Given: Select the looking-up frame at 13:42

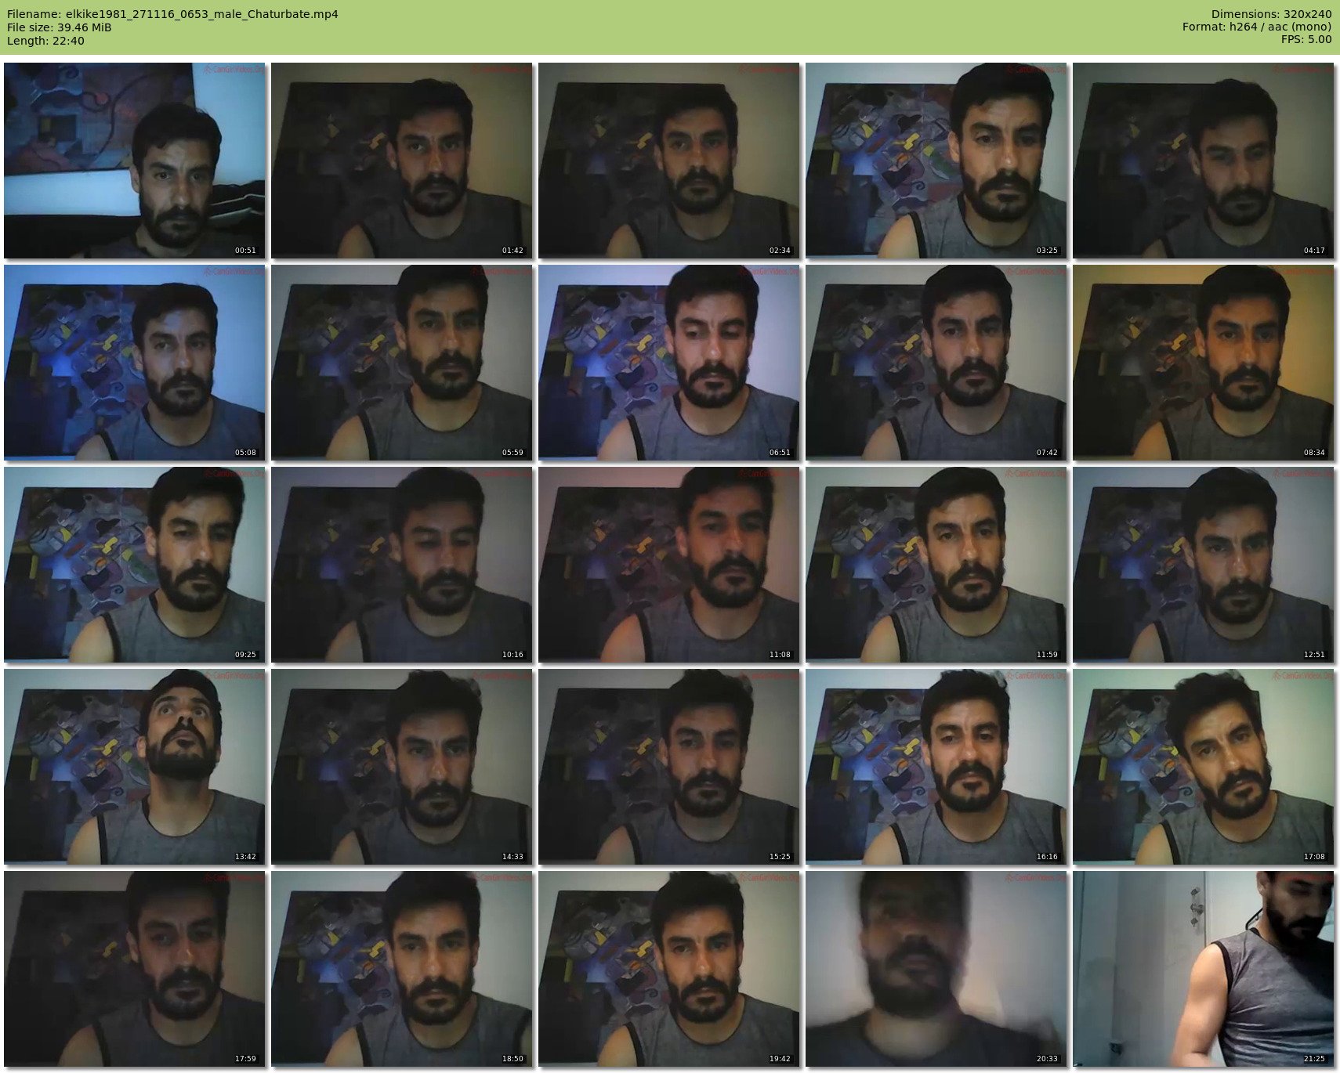Looking at the screenshot, I should [134, 767].
